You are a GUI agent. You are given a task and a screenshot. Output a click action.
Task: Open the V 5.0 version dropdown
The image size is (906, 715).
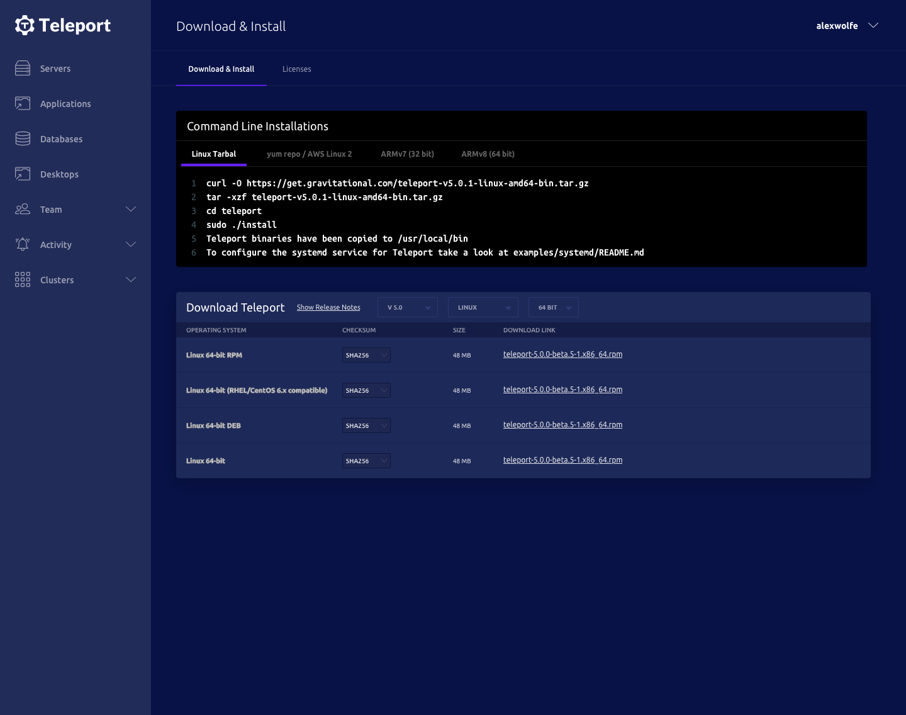point(408,307)
